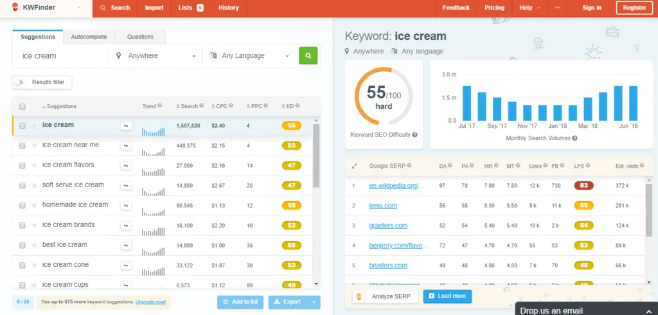Viewport: 658px width, 315px height.
Task: Star the 'best ice cream' keyword
Action: click(34, 246)
